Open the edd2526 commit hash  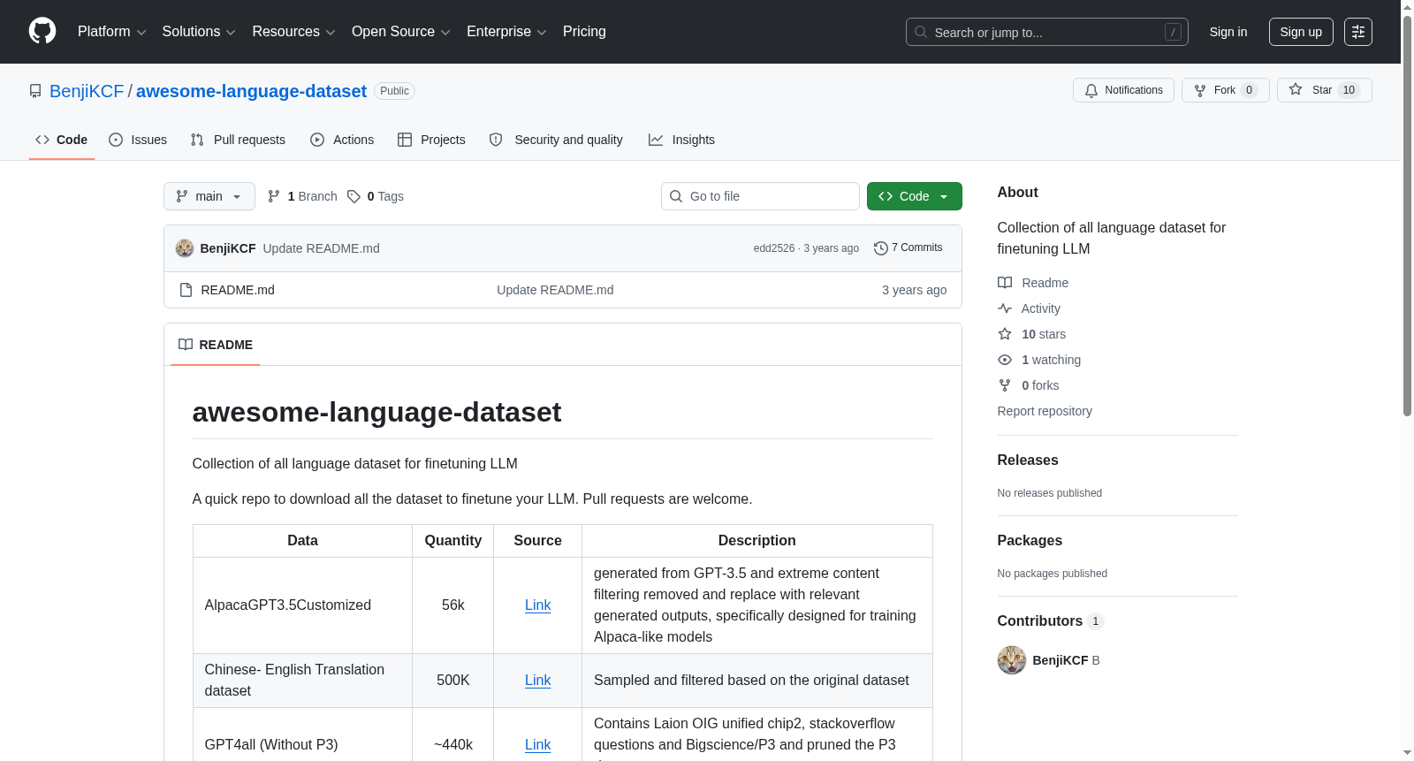[774, 248]
